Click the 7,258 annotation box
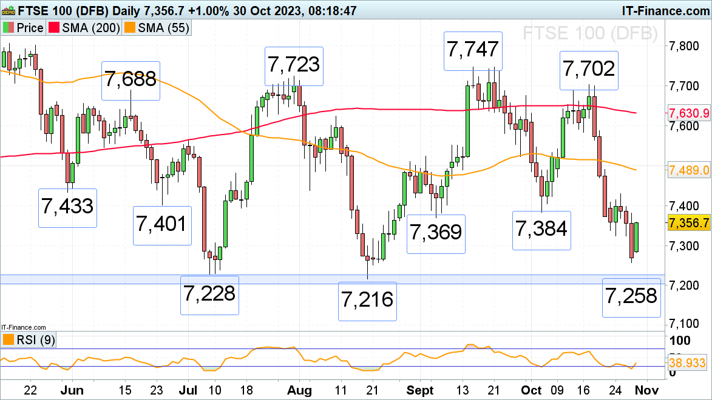 [x=631, y=297]
